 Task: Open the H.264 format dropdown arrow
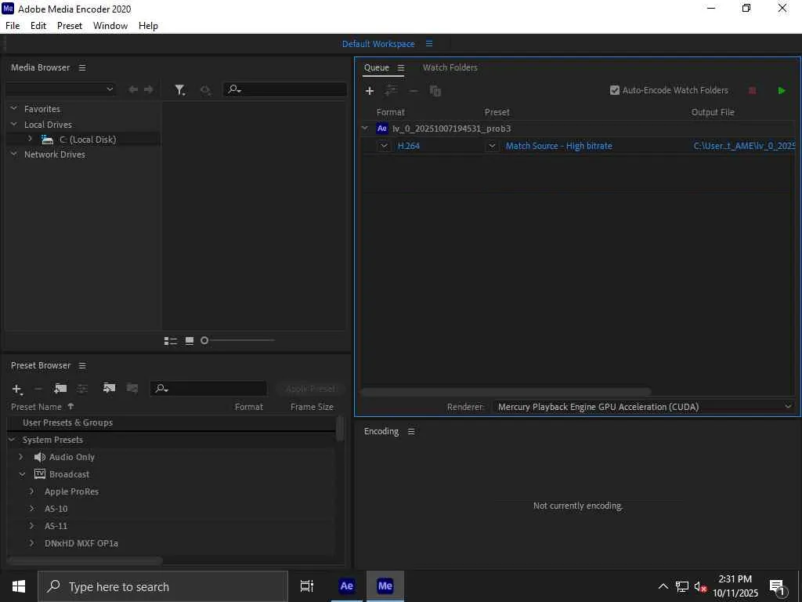coord(384,146)
